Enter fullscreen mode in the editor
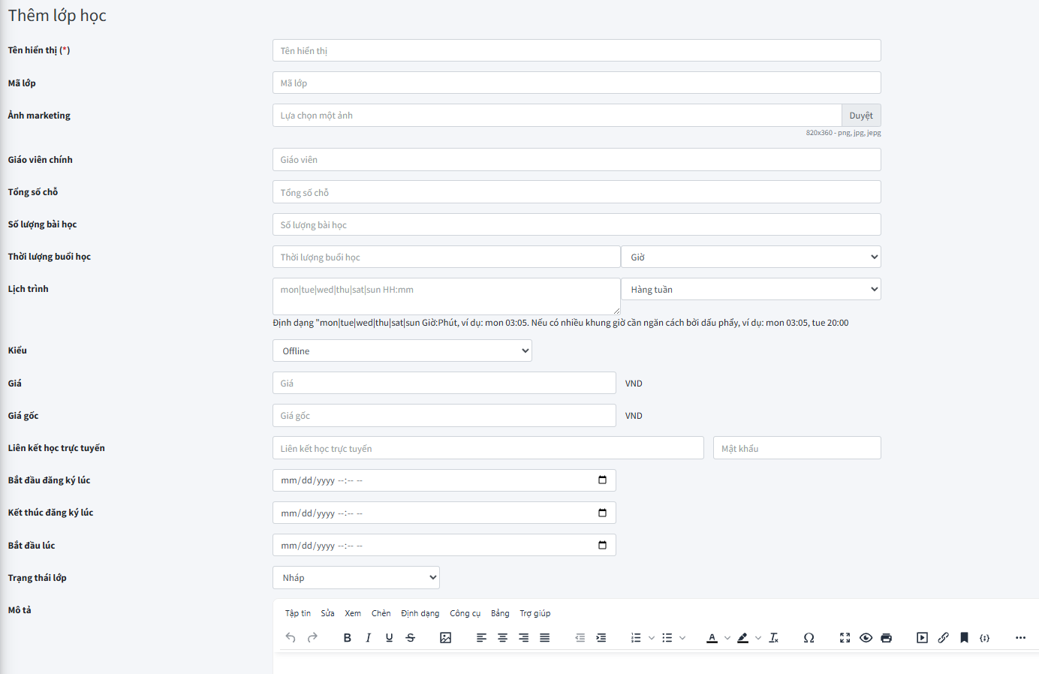1039x674 pixels. pyautogui.click(x=845, y=638)
